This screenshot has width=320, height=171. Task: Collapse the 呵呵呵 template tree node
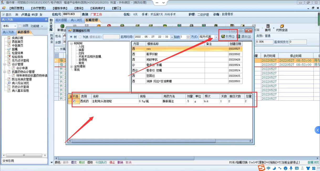[x=72, y=44]
